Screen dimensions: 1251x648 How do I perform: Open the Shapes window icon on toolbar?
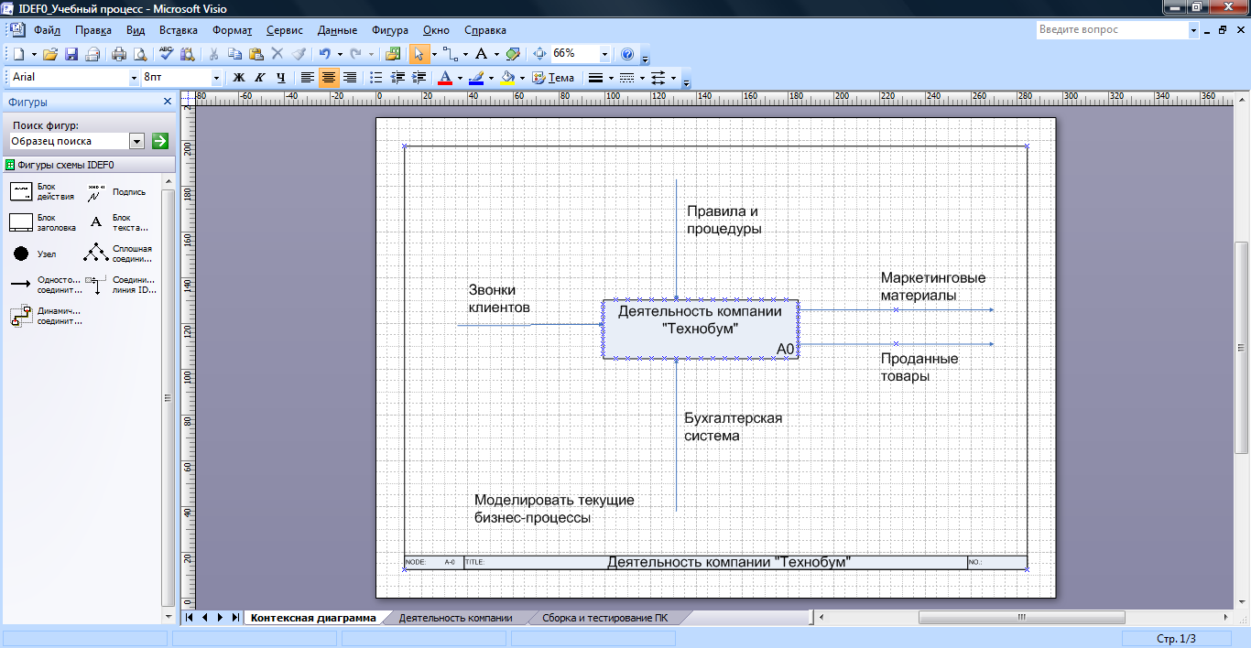click(394, 54)
